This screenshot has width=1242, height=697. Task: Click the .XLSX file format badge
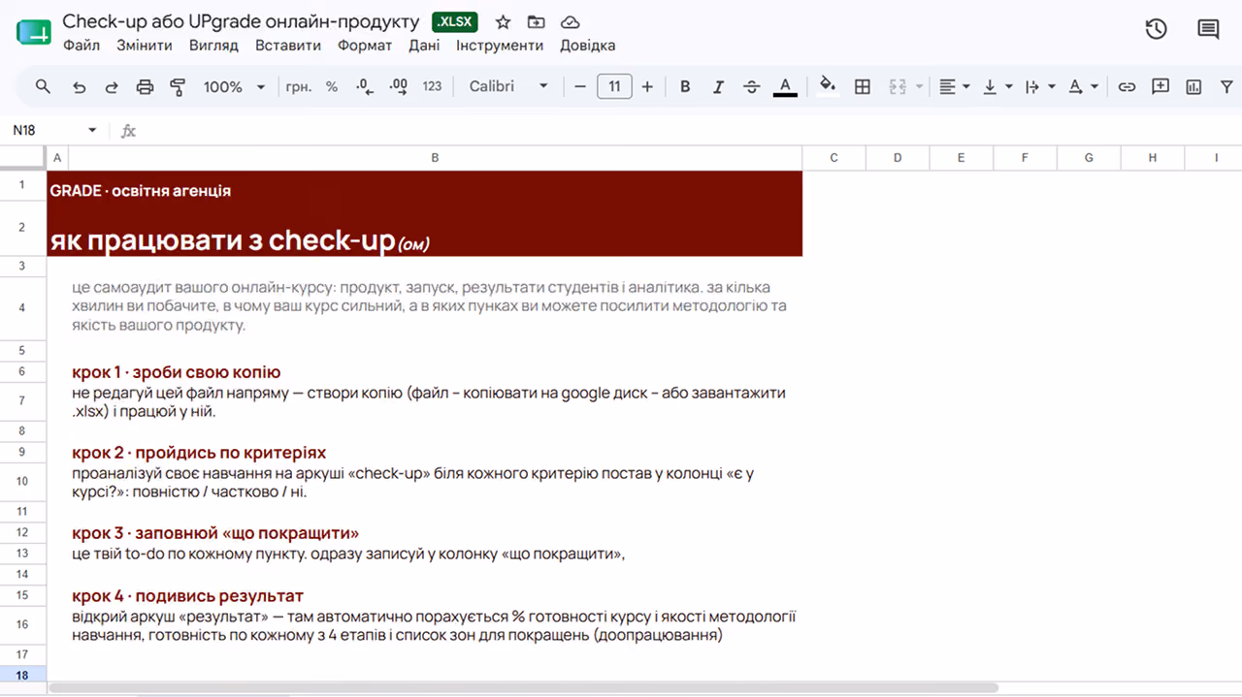tap(455, 21)
